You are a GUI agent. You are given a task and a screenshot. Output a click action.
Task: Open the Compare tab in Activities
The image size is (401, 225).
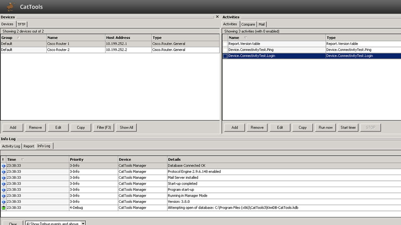[x=248, y=24]
